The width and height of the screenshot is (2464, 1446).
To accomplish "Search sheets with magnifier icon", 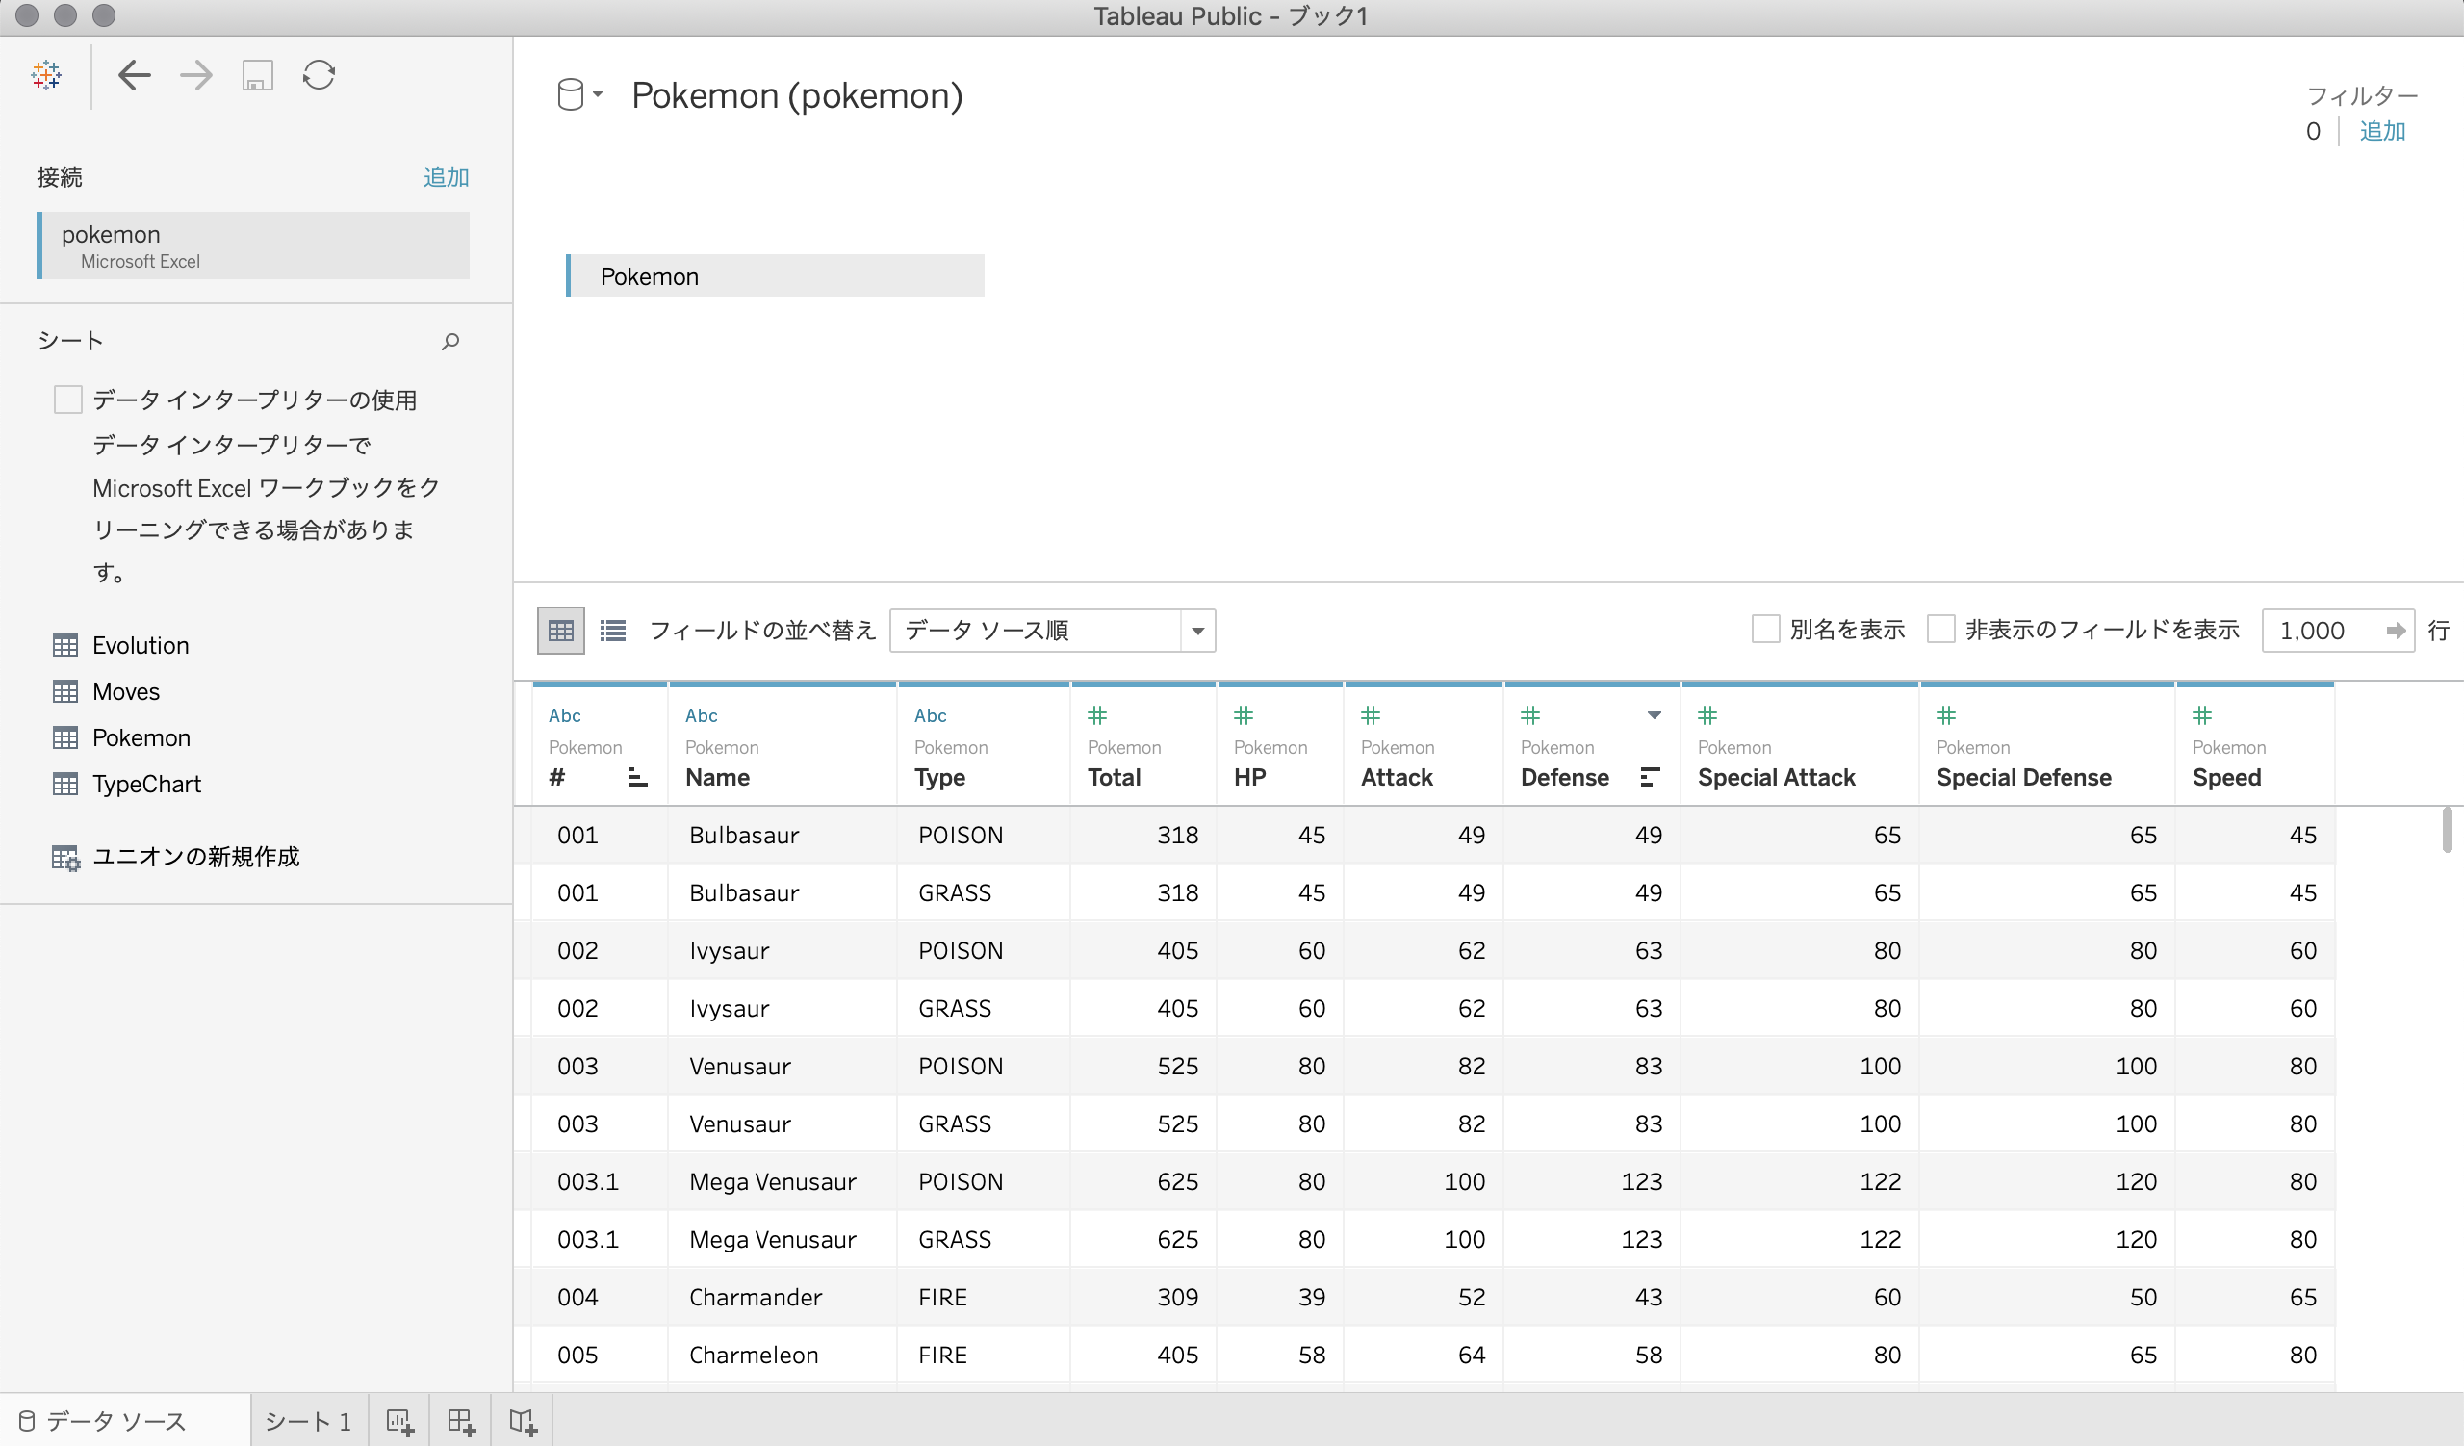I will tap(449, 341).
